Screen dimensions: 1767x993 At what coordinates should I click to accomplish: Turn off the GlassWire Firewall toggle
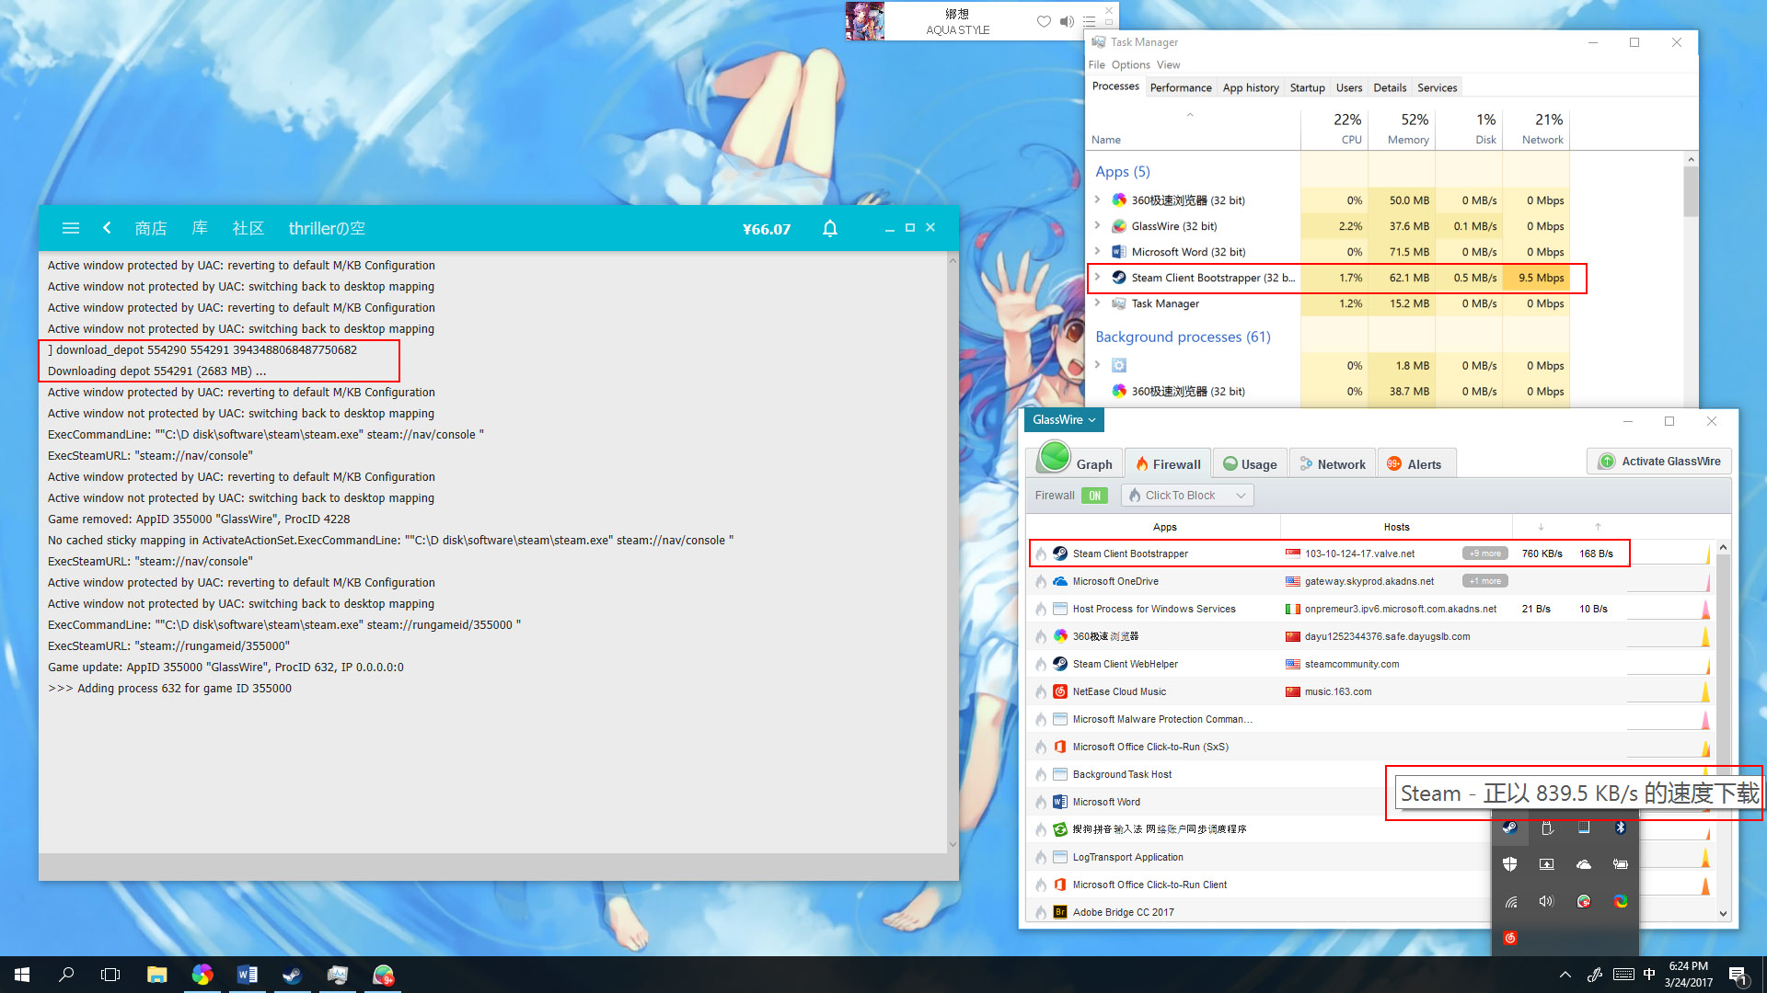1095,495
